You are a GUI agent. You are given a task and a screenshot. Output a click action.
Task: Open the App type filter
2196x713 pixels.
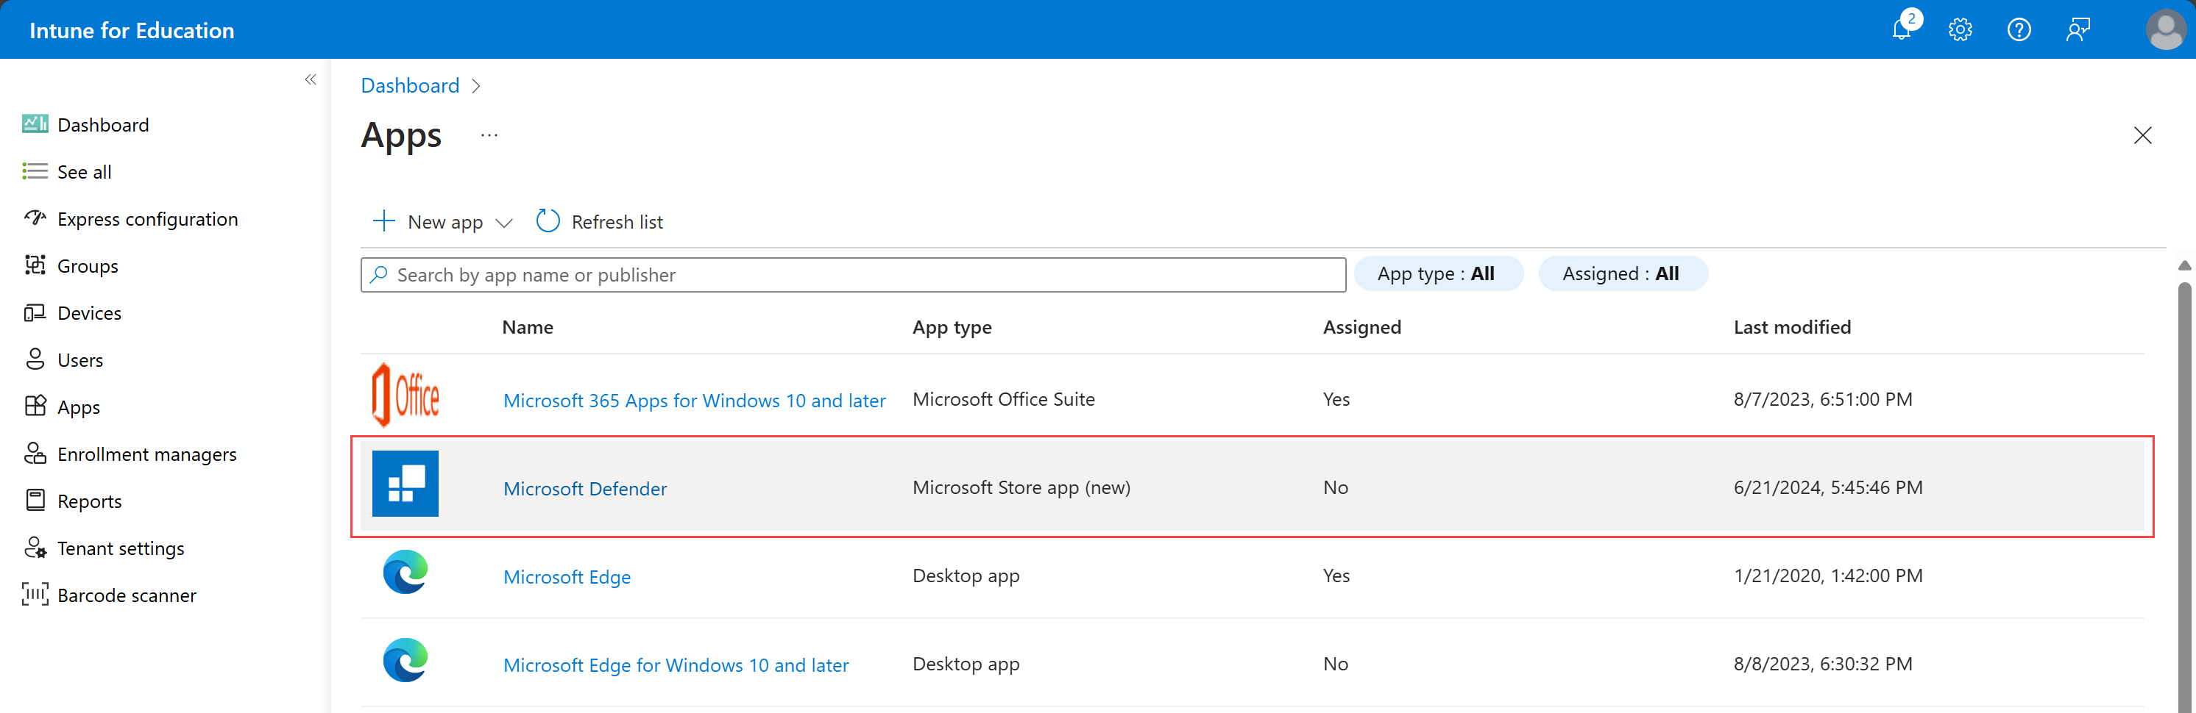(x=1438, y=273)
